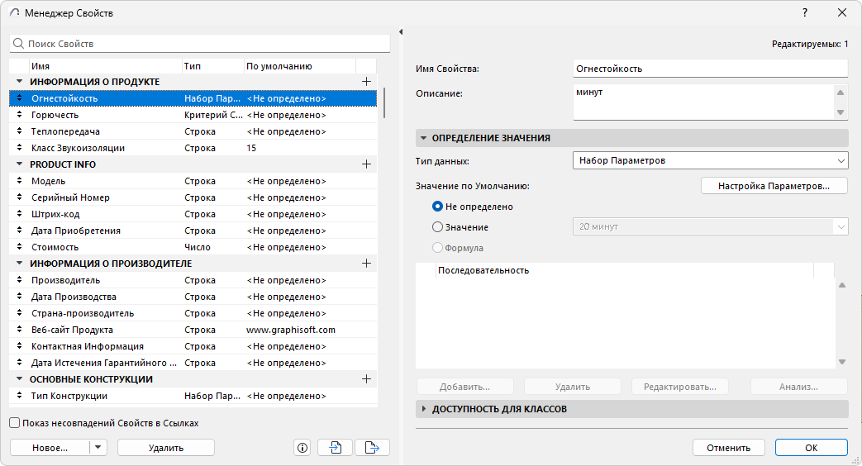
Task: Select the Значение radio button
Action: (438, 226)
